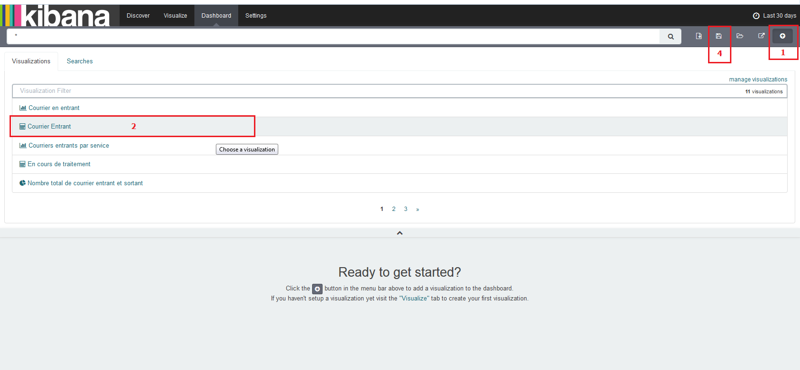Click table icon of En cours de traitement

(22, 164)
